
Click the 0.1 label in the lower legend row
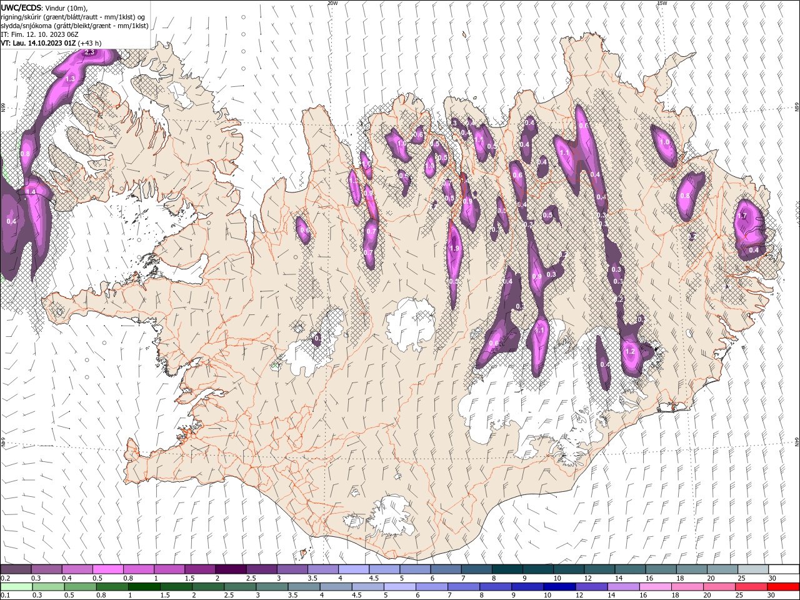[x=6, y=596]
